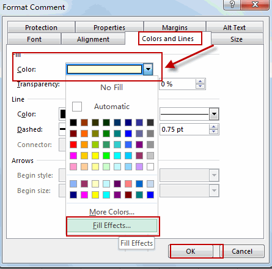The image size is (272, 269).
Task: Choose the maroon swatch in the bottom palette row
Action: click(x=128, y=195)
